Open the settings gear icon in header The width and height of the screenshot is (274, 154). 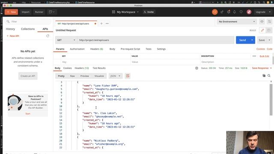point(228,12)
